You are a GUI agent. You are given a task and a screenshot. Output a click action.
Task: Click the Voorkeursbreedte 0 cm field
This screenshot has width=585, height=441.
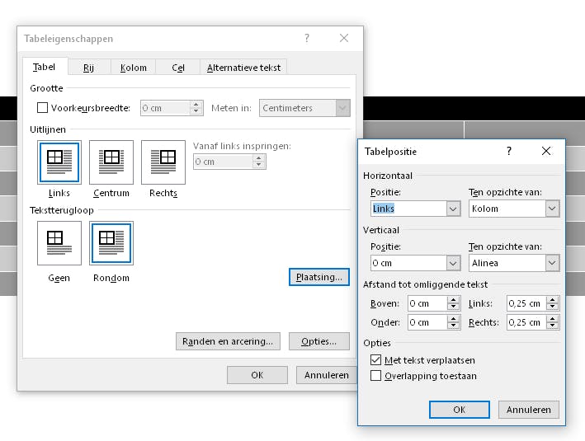pos(165,108)
